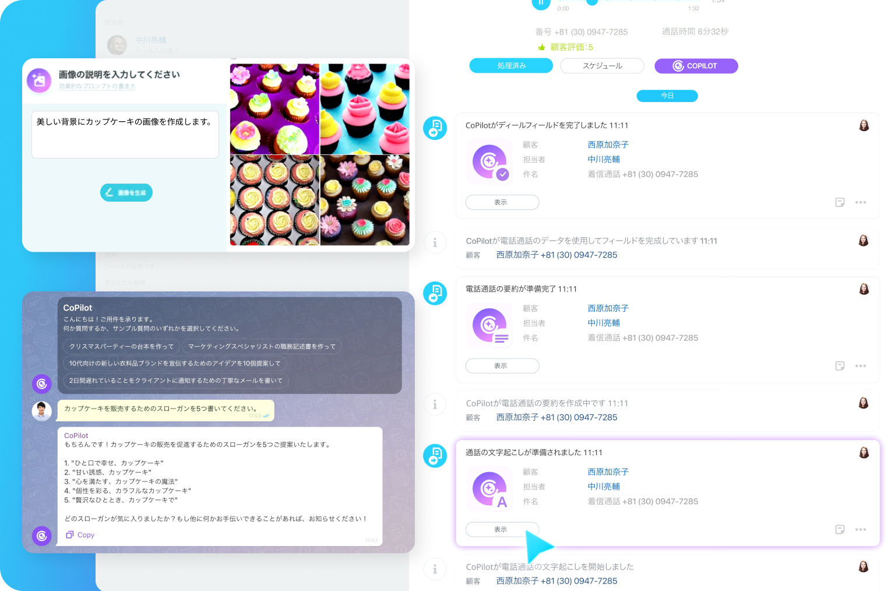888x591 pixels.
Task: Switch to the 処理済み tab
Action: coord(511,66)
